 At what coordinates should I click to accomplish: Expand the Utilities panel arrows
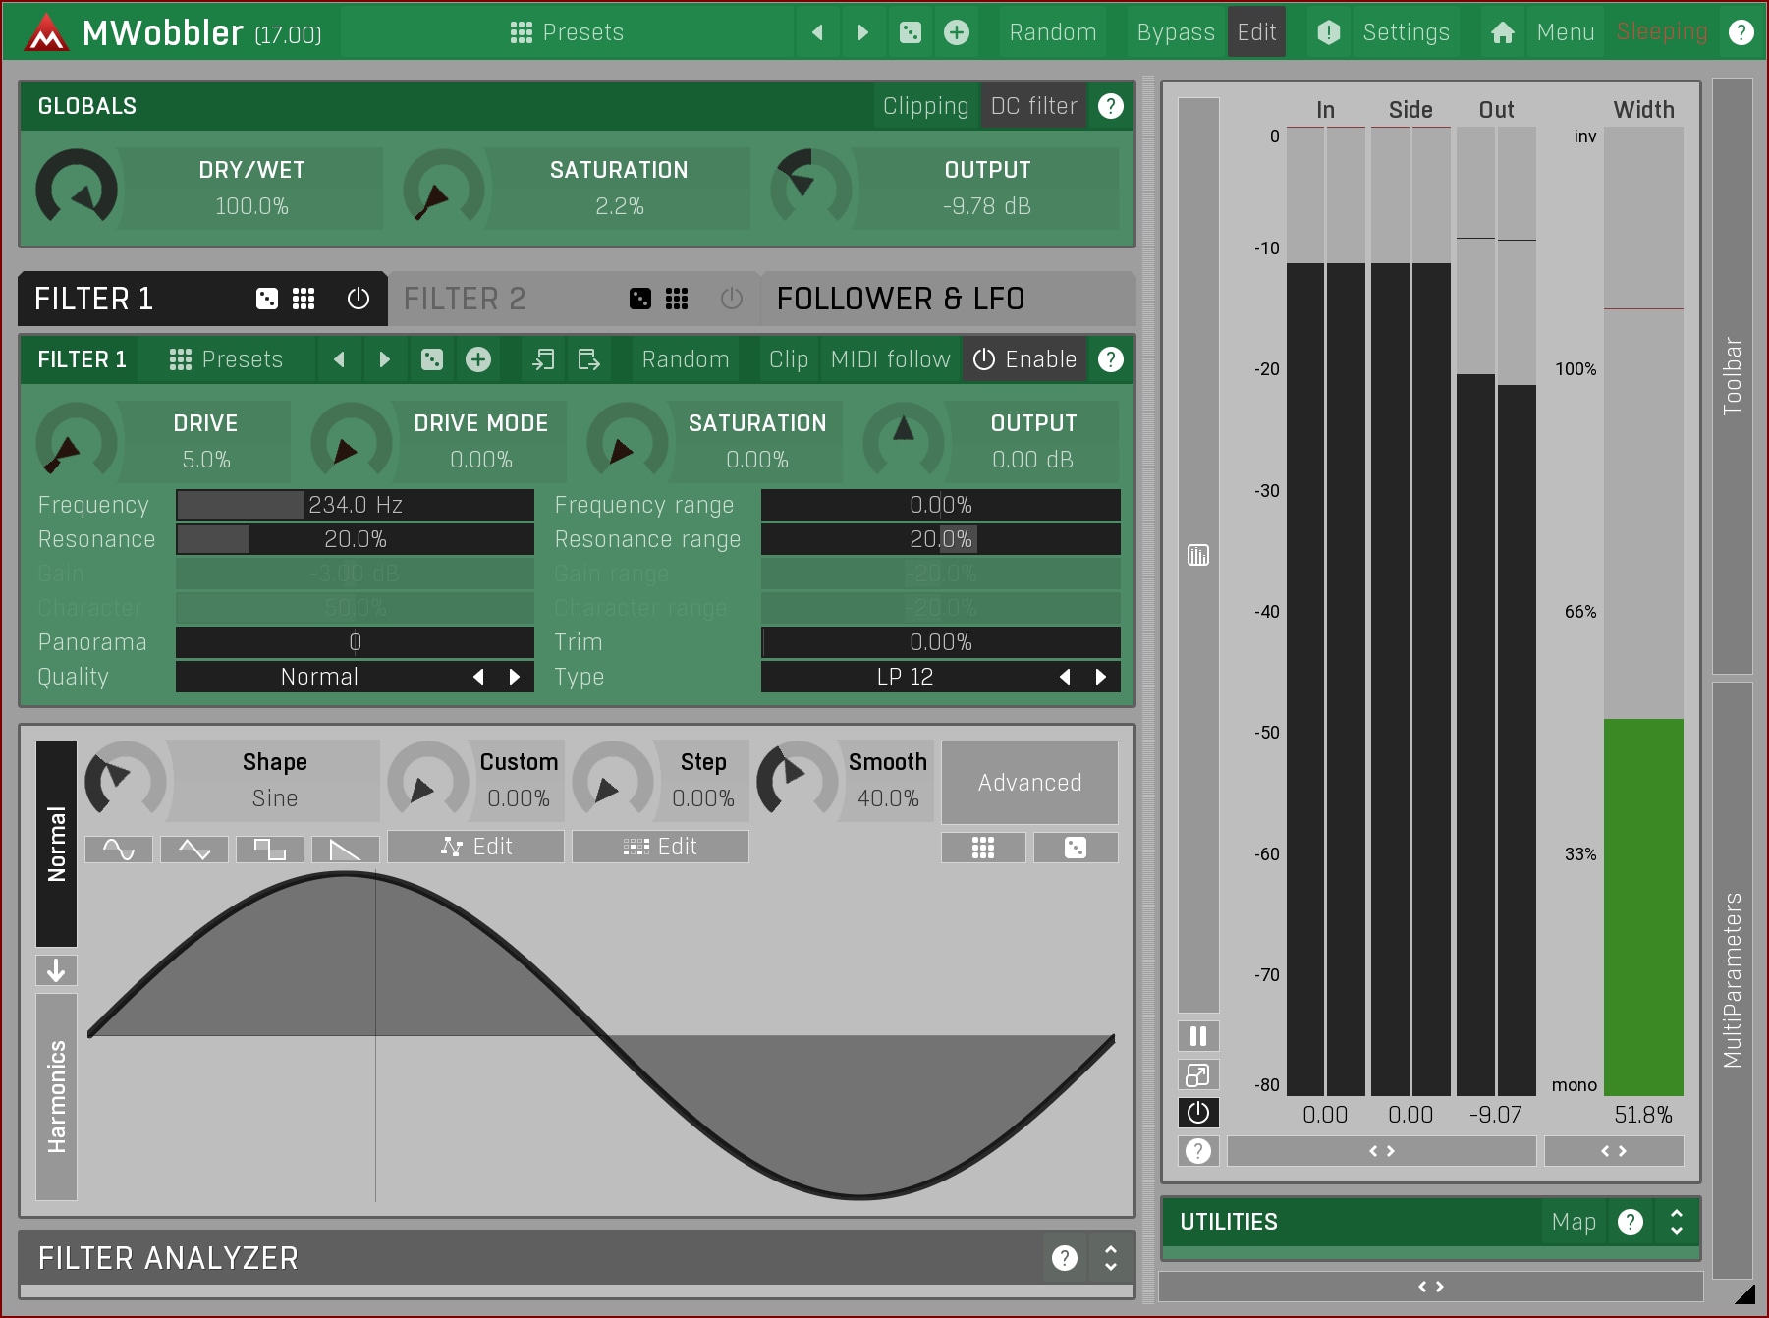[1676, 1222]
